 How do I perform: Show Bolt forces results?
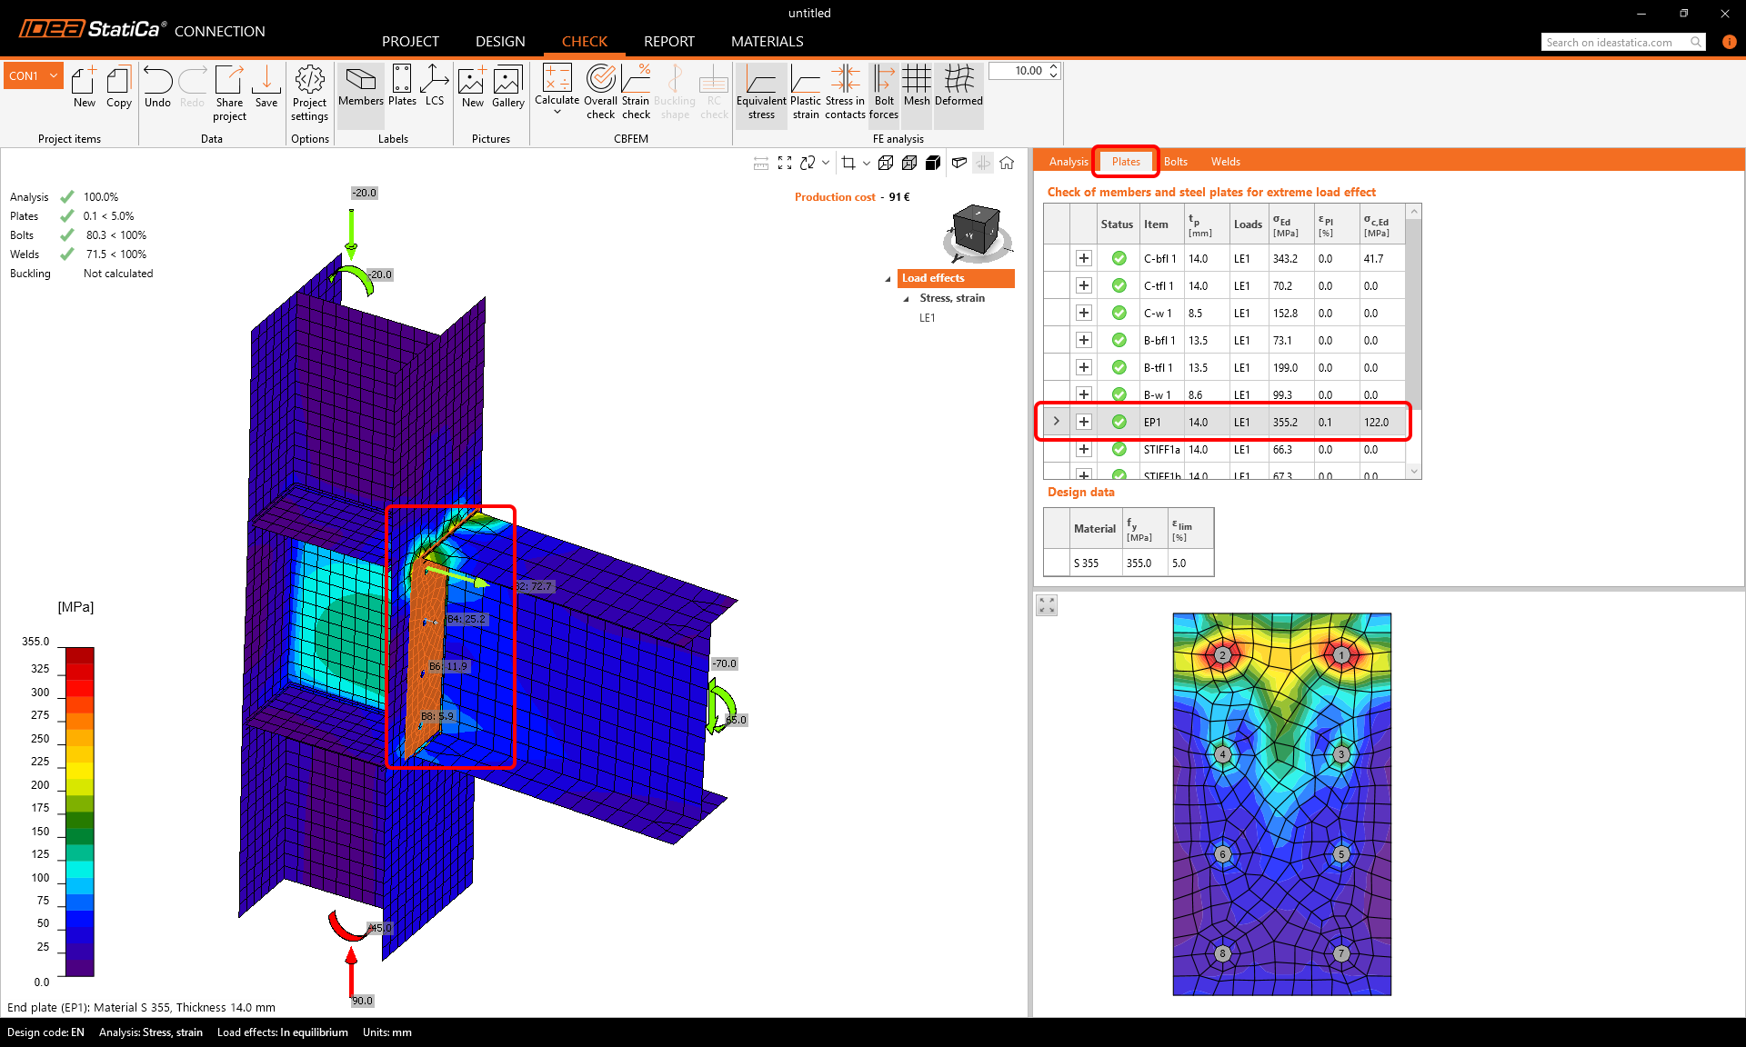point(883,91)
